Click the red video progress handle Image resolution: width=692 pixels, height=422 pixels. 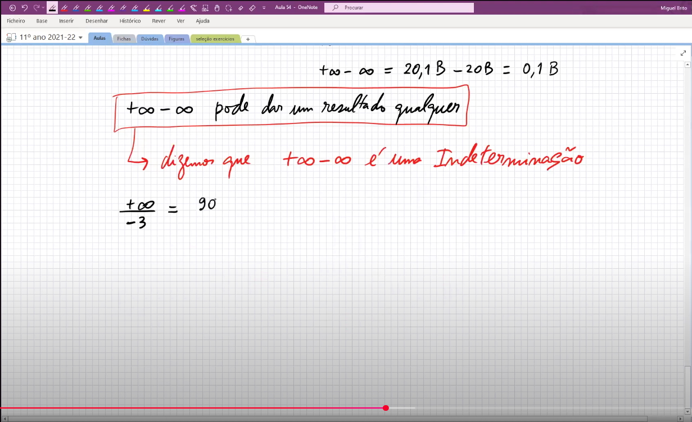pyautogui.click(x=386, y=408)
